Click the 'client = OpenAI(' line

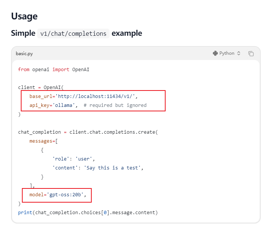pos(41,88)
